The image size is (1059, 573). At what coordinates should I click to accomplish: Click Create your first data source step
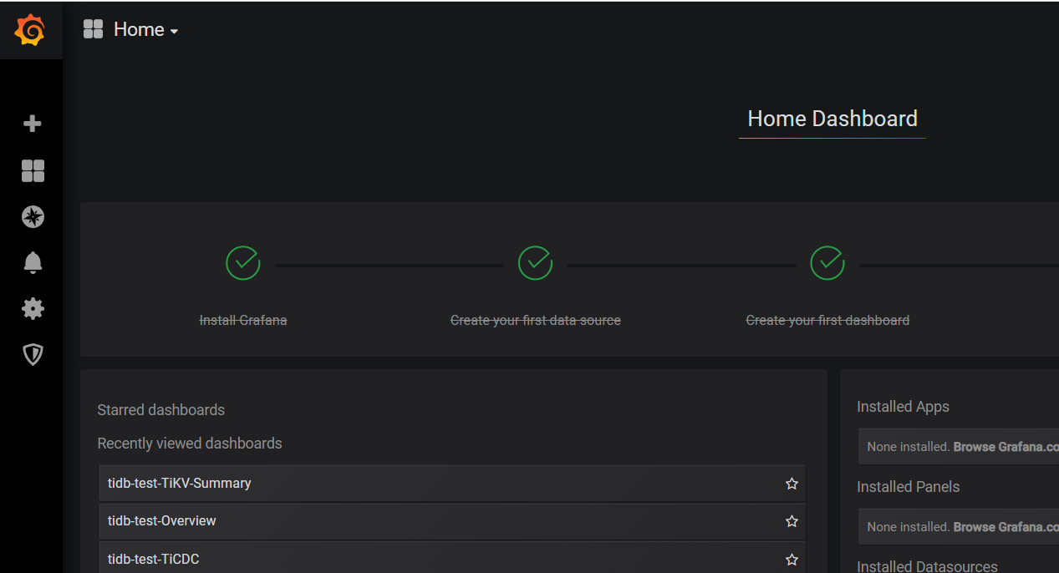pos(535,320)
